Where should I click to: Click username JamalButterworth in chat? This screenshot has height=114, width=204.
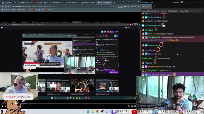pyautogui.click(x=156, y=67)
